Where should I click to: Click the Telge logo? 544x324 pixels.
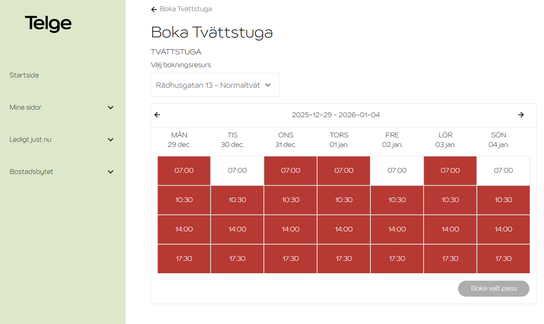pos(48,24)
